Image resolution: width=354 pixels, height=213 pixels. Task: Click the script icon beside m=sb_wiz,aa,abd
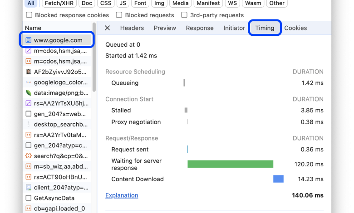coord(29,167)
